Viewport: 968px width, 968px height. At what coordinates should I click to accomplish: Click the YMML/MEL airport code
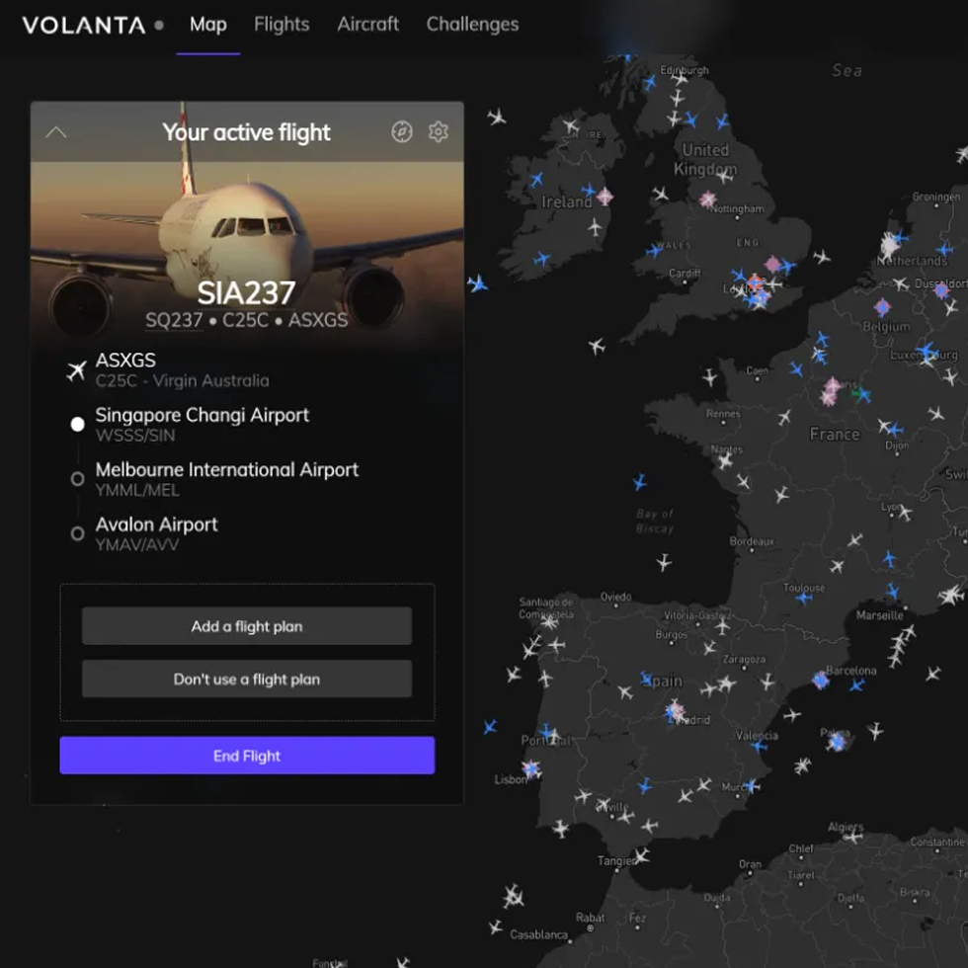point(137,490)
